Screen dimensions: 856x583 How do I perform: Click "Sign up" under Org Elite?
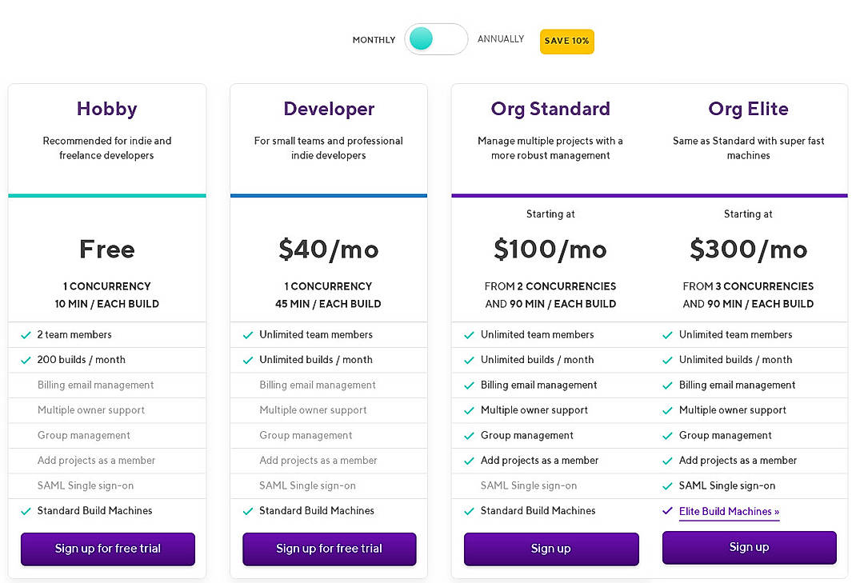[749, 547]
